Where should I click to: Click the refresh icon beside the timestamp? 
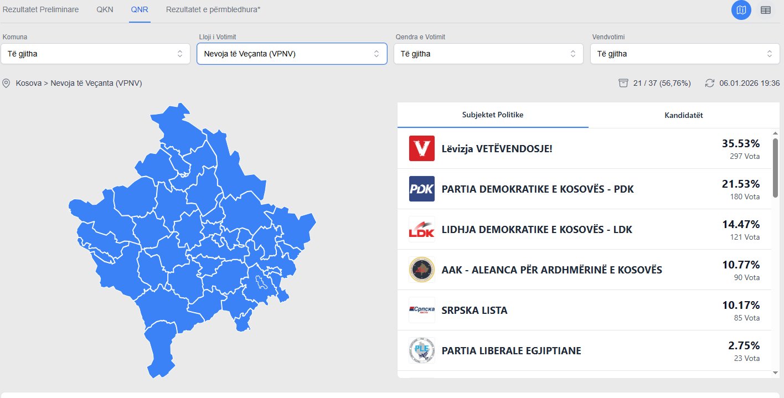point(710,83)
